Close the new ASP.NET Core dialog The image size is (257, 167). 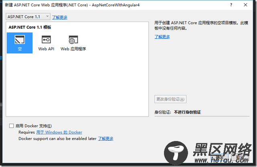[245, 5]
